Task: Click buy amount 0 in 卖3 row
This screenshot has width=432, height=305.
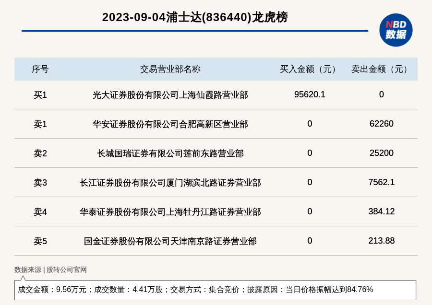Action: point(310,182)
